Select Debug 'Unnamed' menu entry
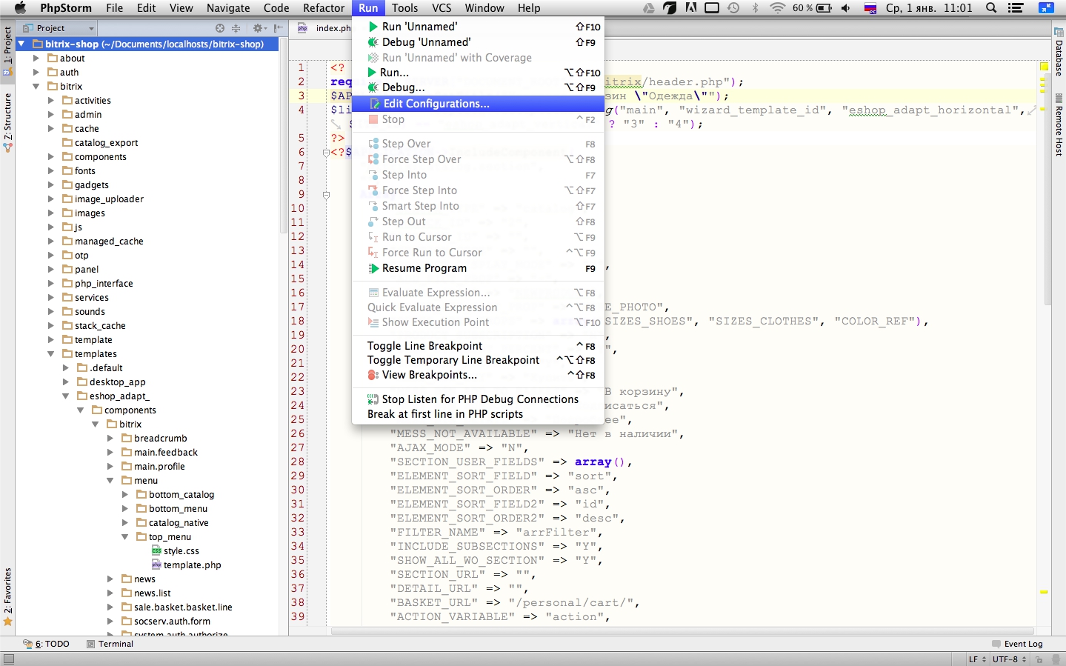 pyautogui.click(x=478, y=42)
